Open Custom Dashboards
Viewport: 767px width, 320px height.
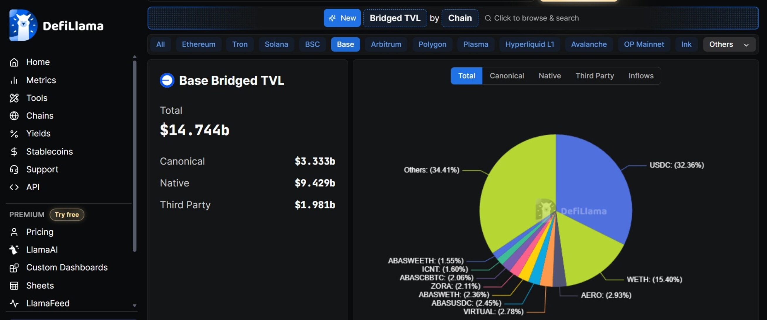[x=67, y=267]
